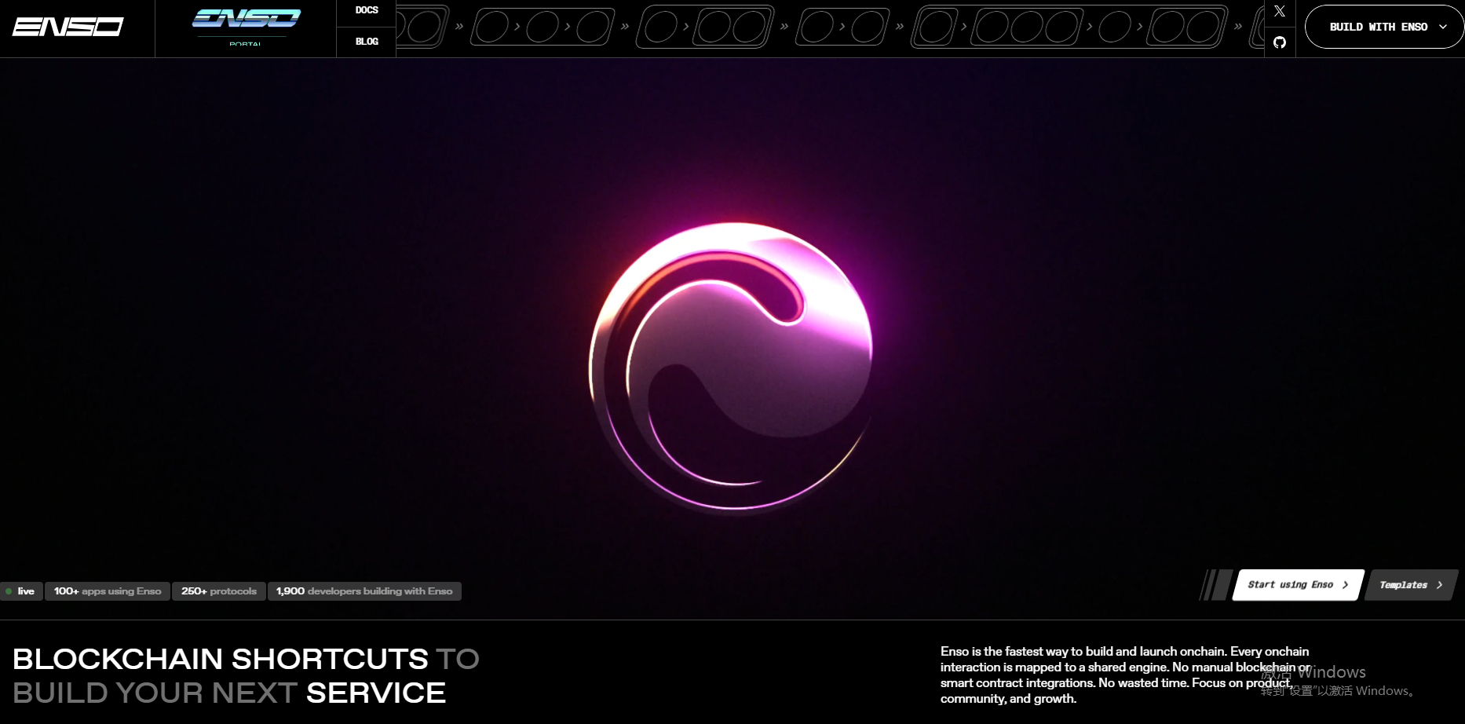The image size is (1465, 724).
Task: Click the striped decoration beside Start using Enso
Action: pyautogui.click(x=1216, y=585)
